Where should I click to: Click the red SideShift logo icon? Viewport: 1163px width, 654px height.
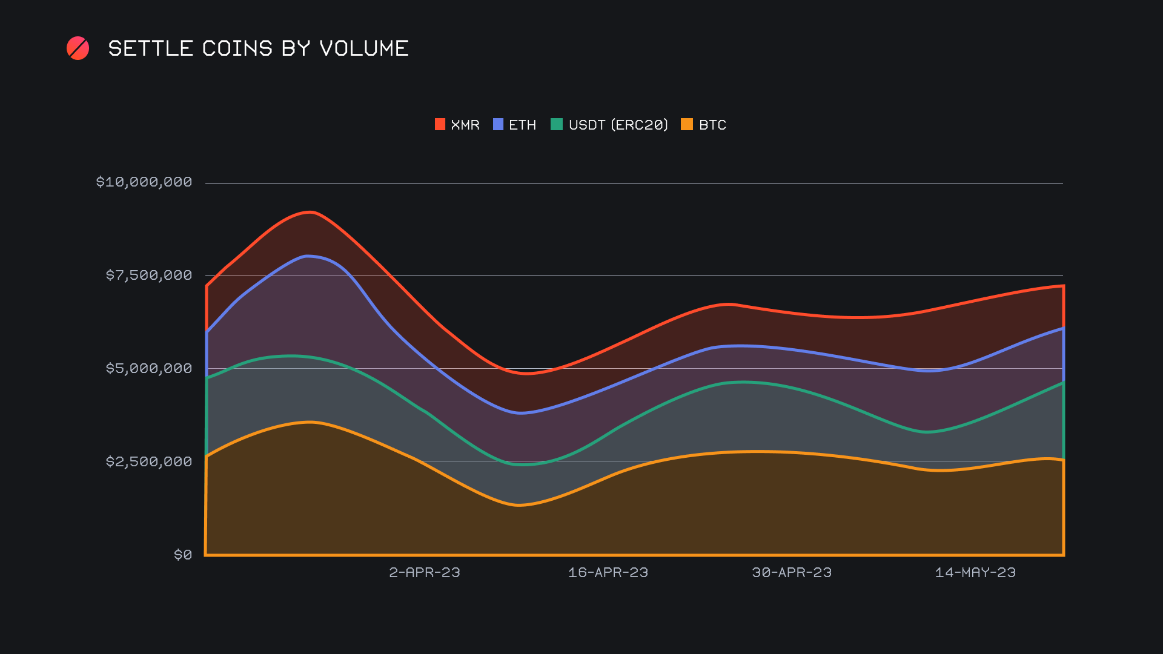78,48
